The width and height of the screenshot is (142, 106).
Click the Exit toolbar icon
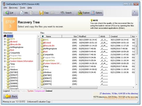tap(7, 13)
